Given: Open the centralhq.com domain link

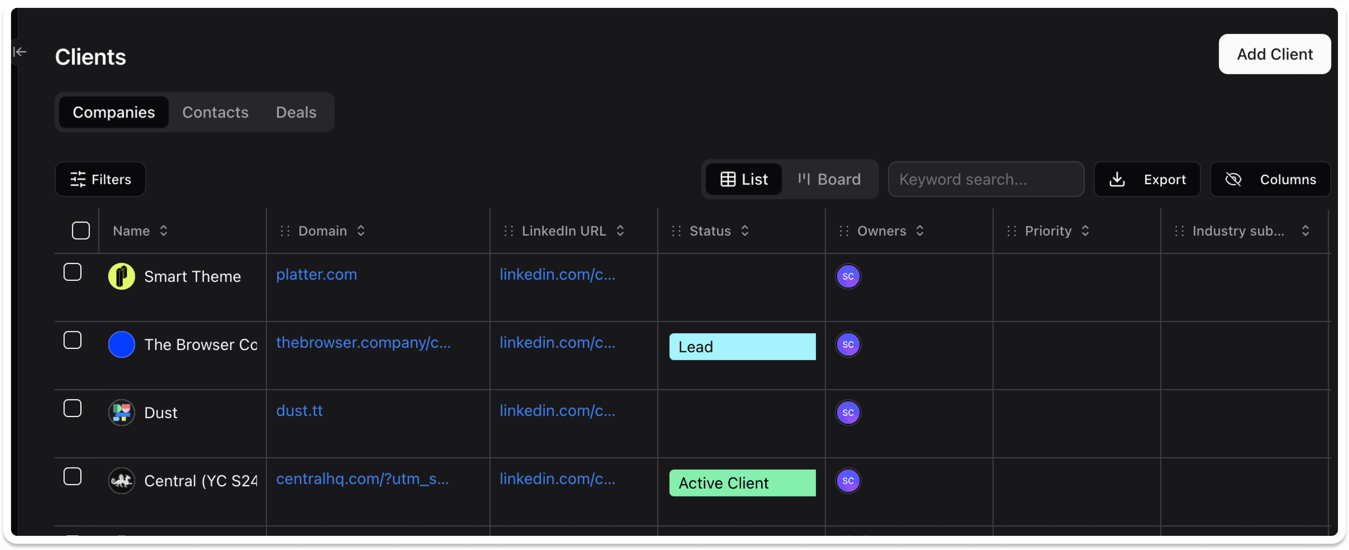Looking at the screenshot, I should click(x=362, y=479).
